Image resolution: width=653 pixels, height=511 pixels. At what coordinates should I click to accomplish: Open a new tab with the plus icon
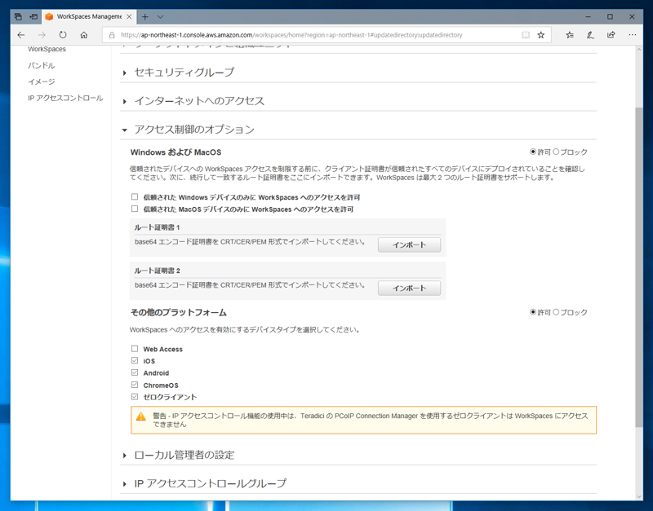point(145,16)
